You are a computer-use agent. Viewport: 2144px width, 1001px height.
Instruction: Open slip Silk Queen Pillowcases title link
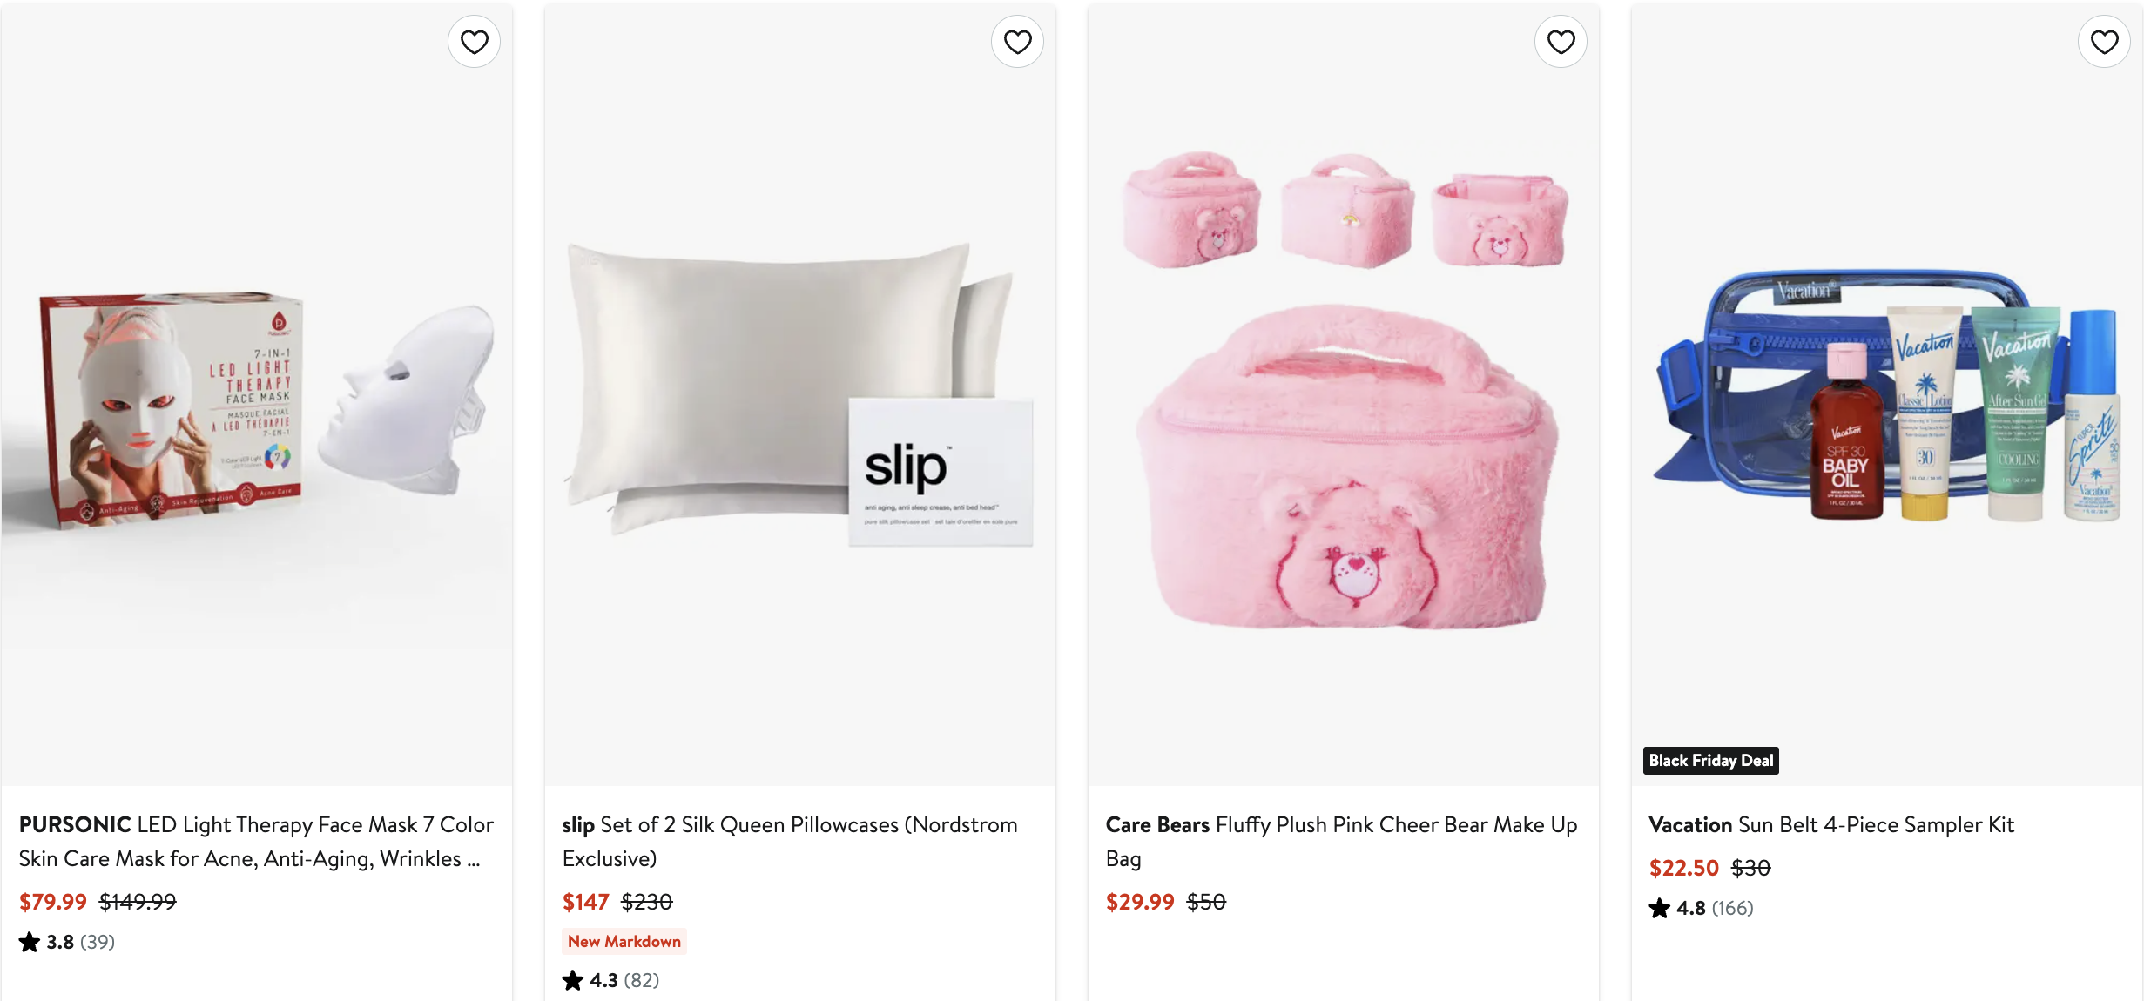pos(789,841)
